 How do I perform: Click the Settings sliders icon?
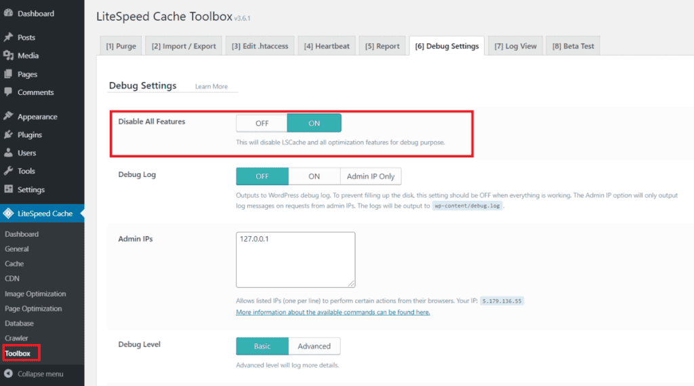click(8, 189)
